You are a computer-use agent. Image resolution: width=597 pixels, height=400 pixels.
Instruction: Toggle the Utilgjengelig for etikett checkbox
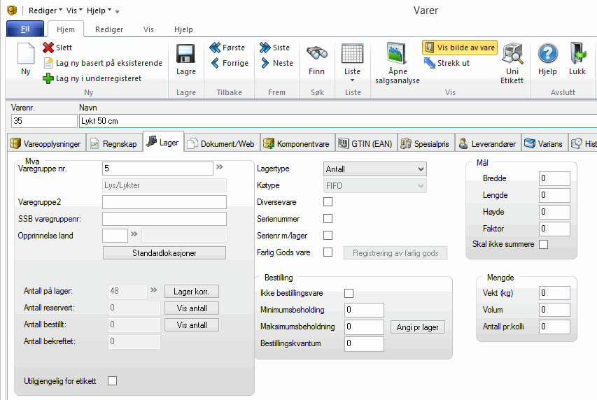pyautogui.click(x=112, y=380)
